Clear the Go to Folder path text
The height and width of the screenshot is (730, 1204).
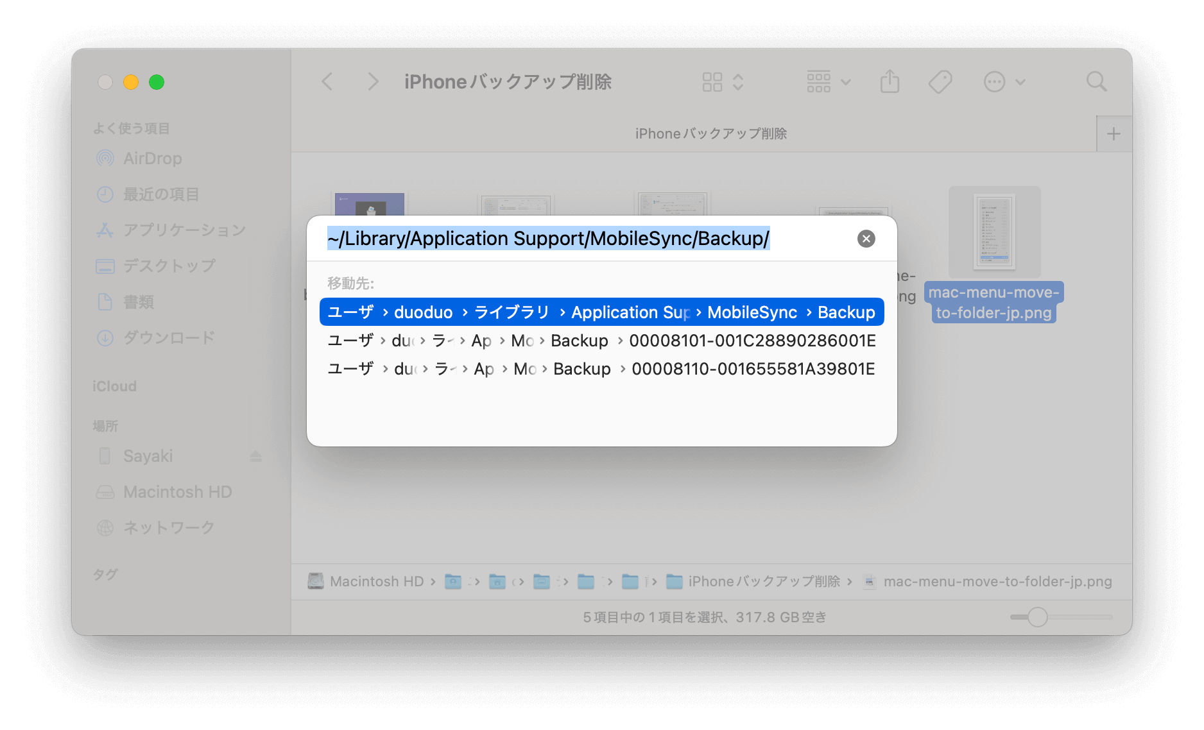(866, 239)
